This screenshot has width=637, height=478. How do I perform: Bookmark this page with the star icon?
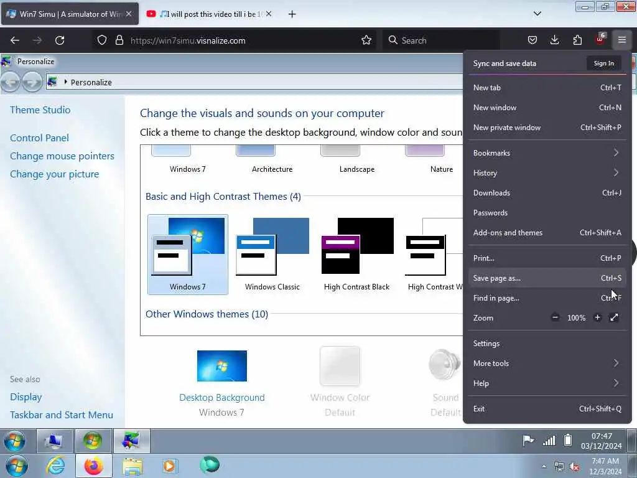pyautogui.click(x=366, y=40)
